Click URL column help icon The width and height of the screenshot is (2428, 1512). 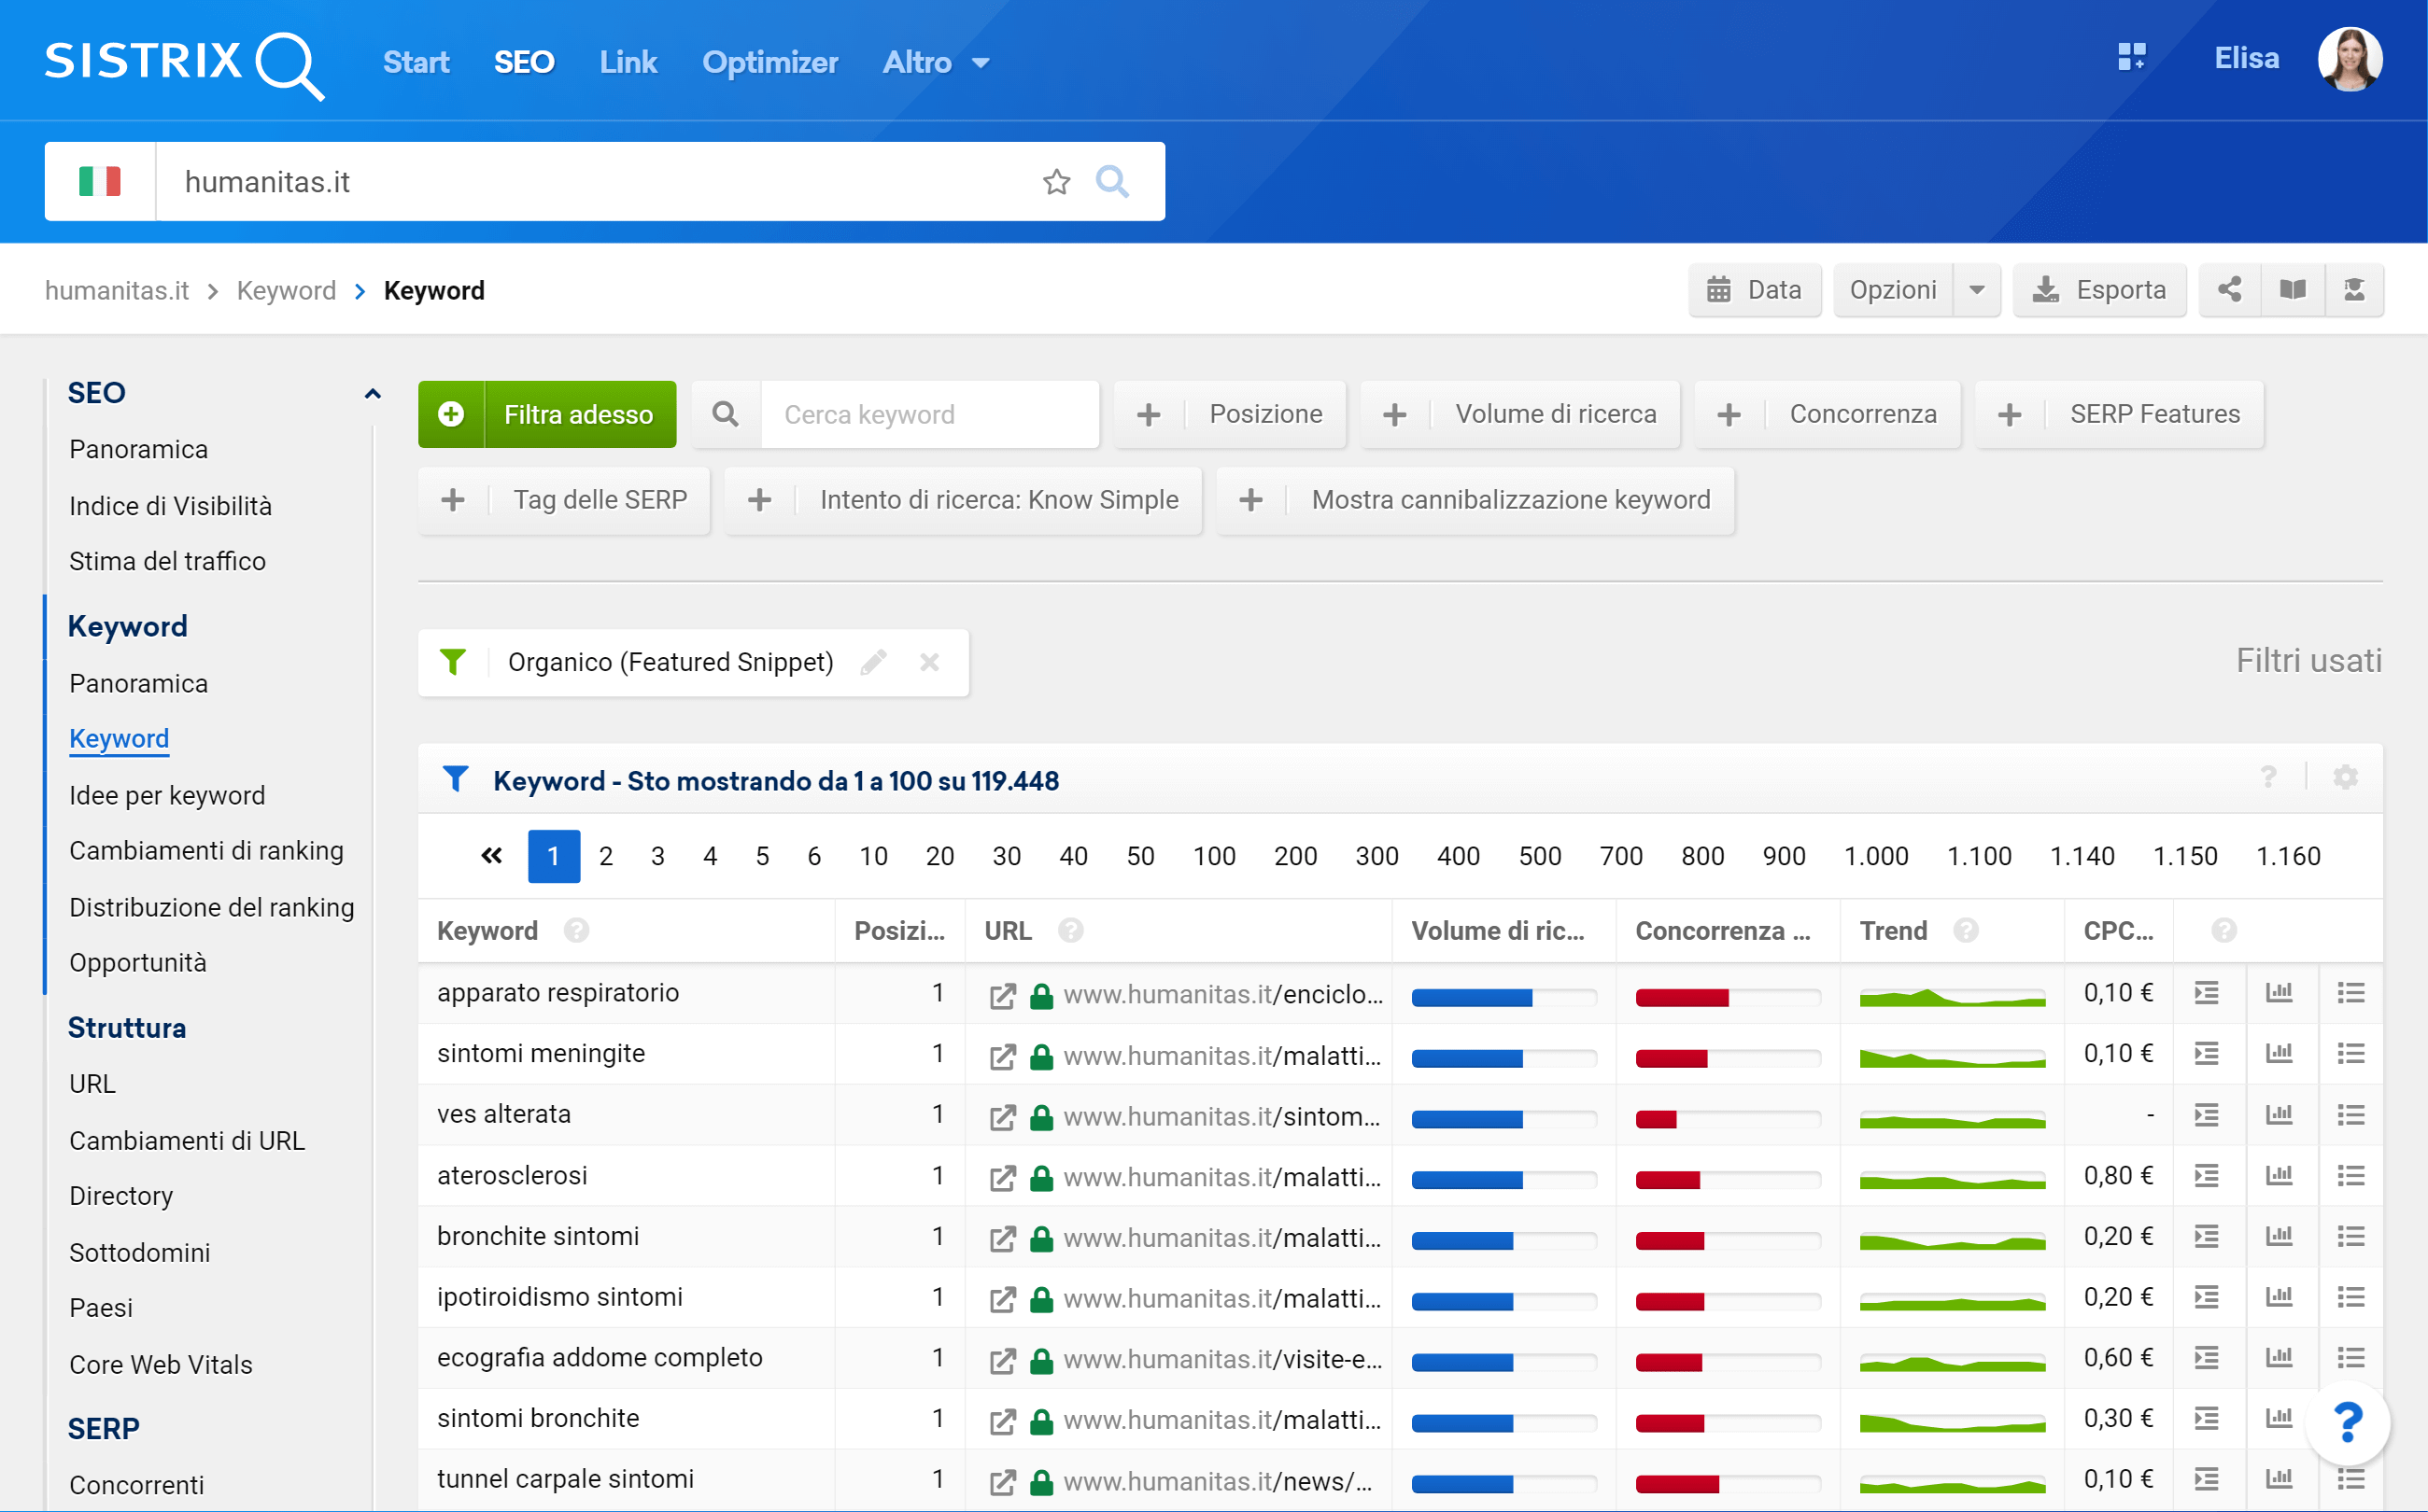click(x=1070, y=931)
